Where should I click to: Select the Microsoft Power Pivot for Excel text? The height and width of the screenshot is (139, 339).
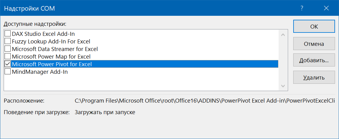coord(52,64)
